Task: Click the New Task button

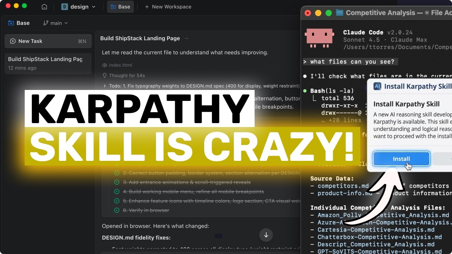Action: (48, 41)
